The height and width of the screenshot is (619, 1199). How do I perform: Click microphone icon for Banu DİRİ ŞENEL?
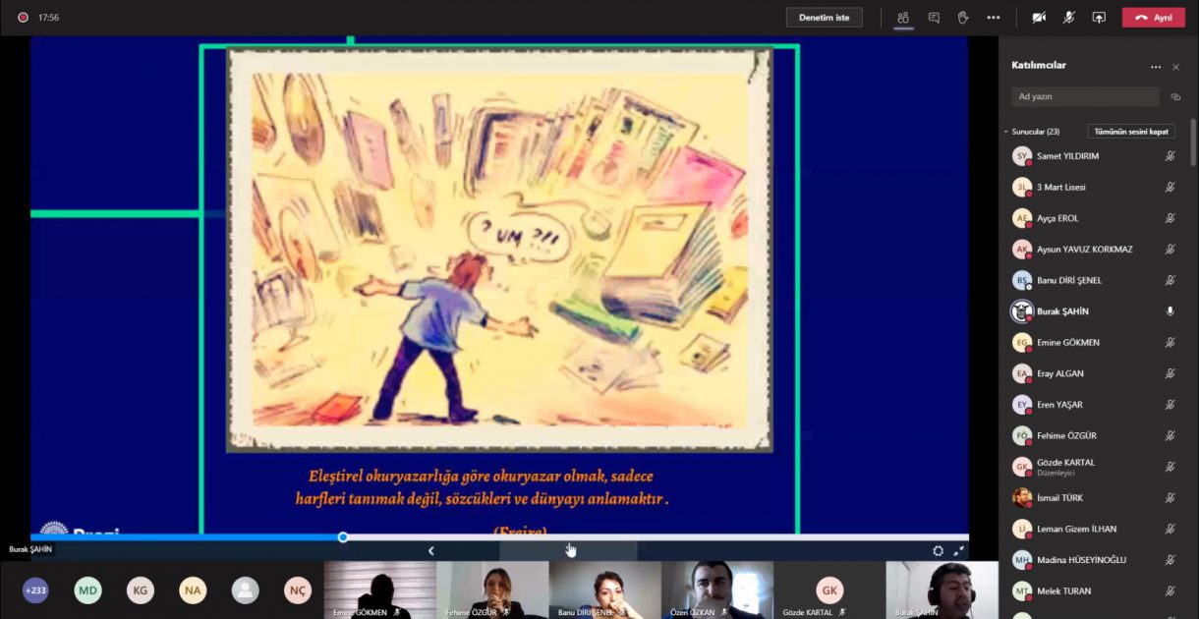tap(1170, 280)
